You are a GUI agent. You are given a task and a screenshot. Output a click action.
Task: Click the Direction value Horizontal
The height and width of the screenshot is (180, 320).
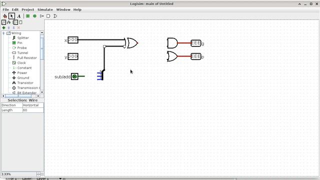coord(33,105)
